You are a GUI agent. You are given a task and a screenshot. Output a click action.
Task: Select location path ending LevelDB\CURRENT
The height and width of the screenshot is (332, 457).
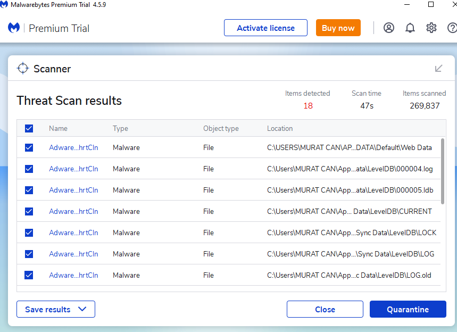[350, 211]
